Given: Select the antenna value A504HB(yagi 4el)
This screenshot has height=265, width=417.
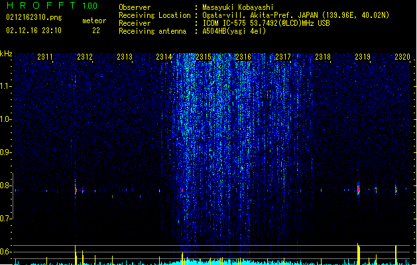Looking at the screenshot, I should [x=234, y=31].
